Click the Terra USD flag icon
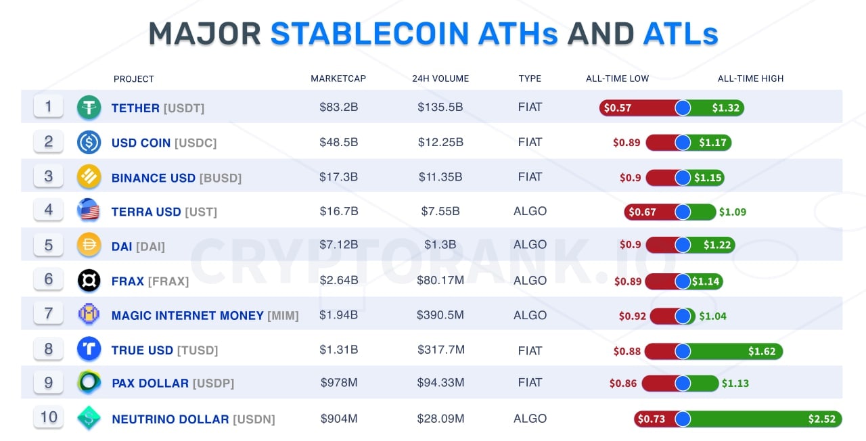 [x=89, y=211]
